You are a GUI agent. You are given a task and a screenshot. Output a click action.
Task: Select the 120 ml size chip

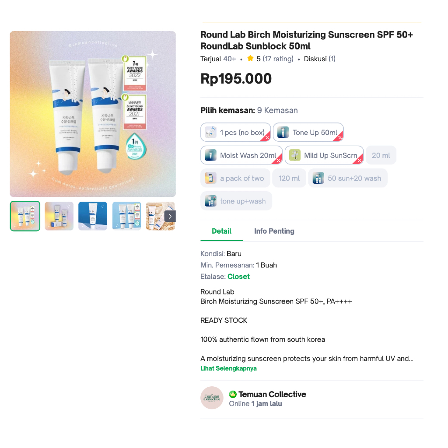click(289, 178)
